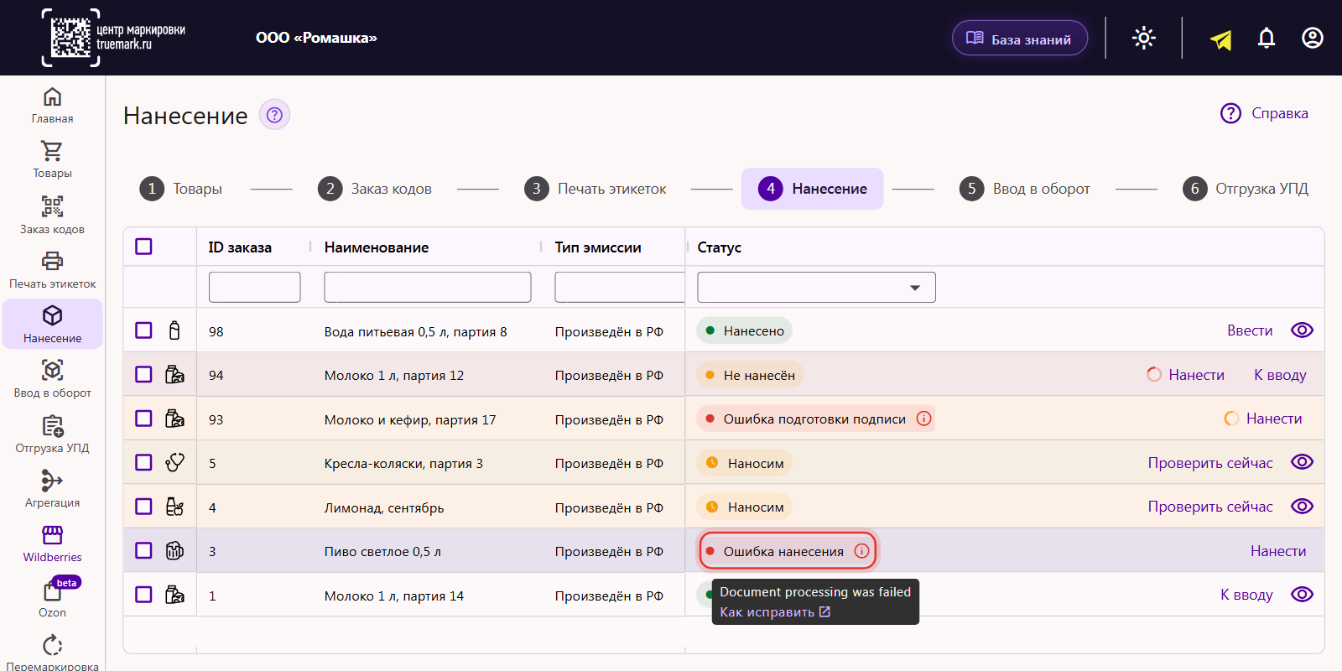This screenshot has width=1342, height=671.
Task: Go to Заказ кодов sidebar icon
Action: coord(52,206)
